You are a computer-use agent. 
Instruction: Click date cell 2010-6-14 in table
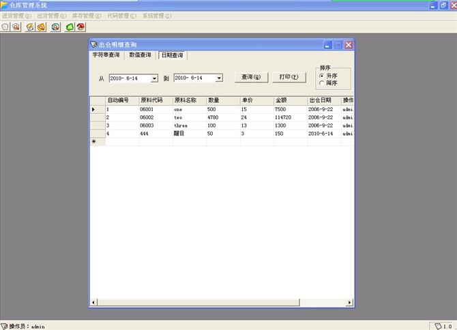[x=325, y=134]
